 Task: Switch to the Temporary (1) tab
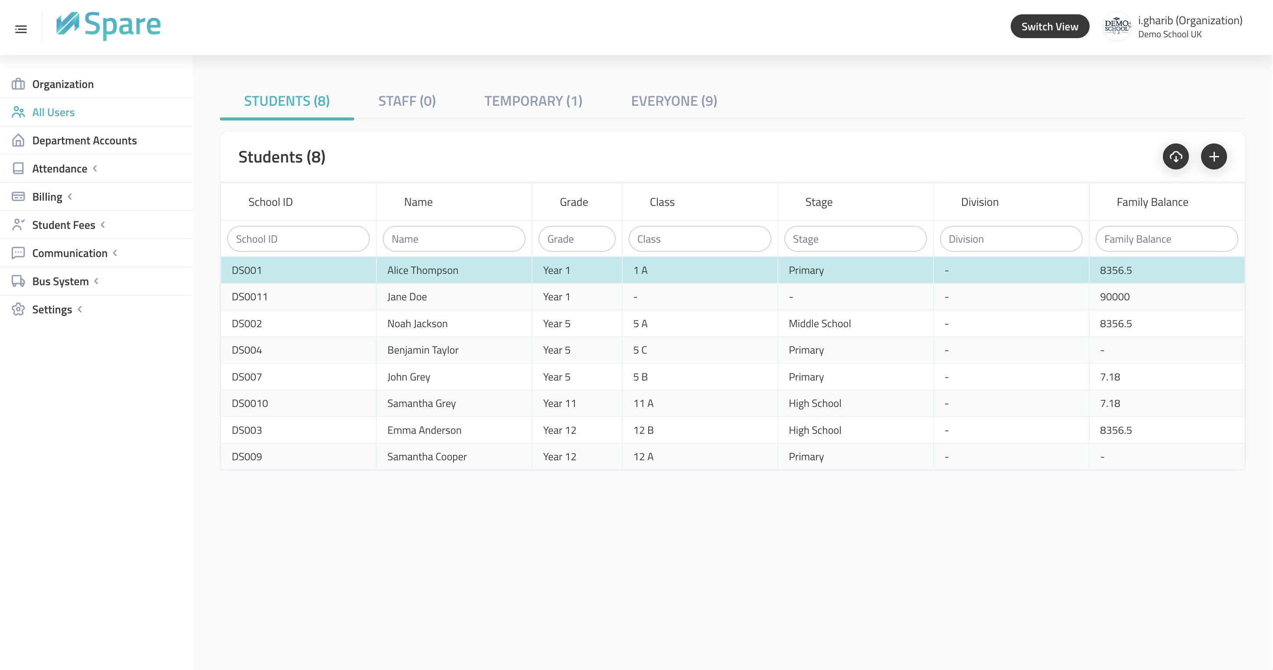(533, 101)
